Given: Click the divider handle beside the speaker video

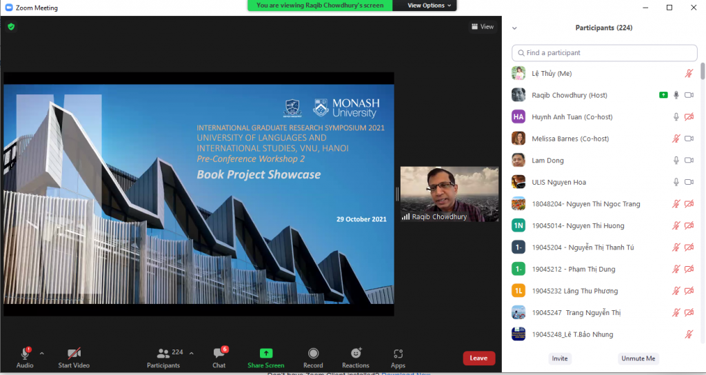Looking at the screenshot, I should point(397,194).
